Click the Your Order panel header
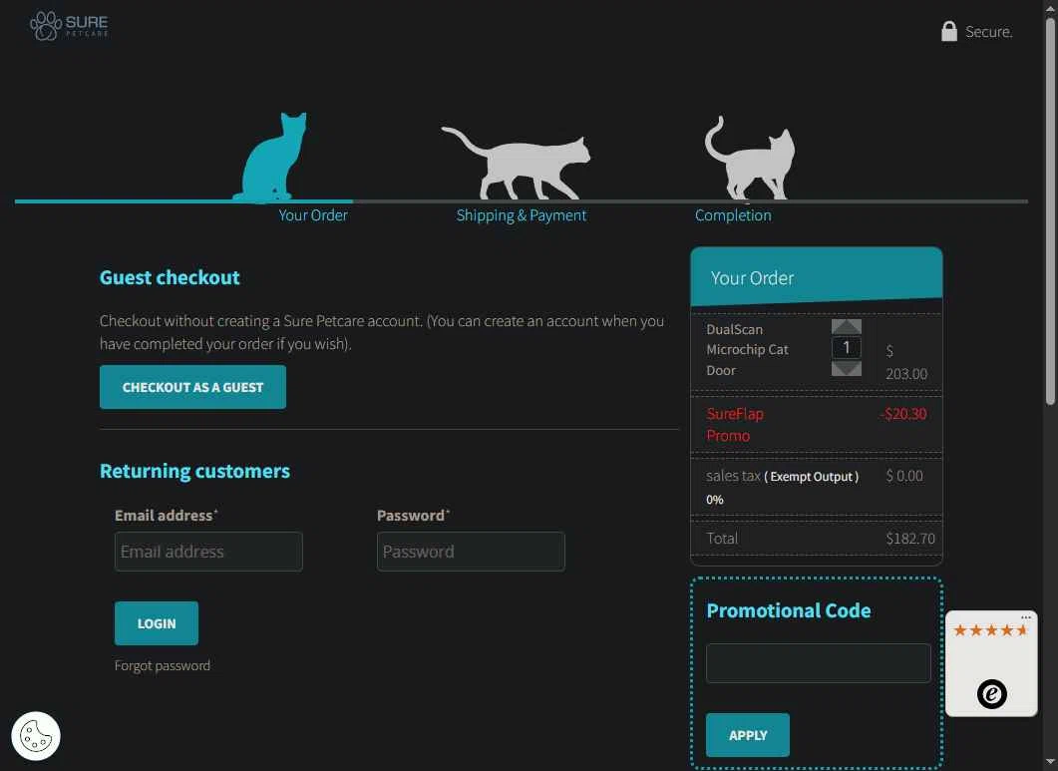1058x771 pixels. [817, 277]
